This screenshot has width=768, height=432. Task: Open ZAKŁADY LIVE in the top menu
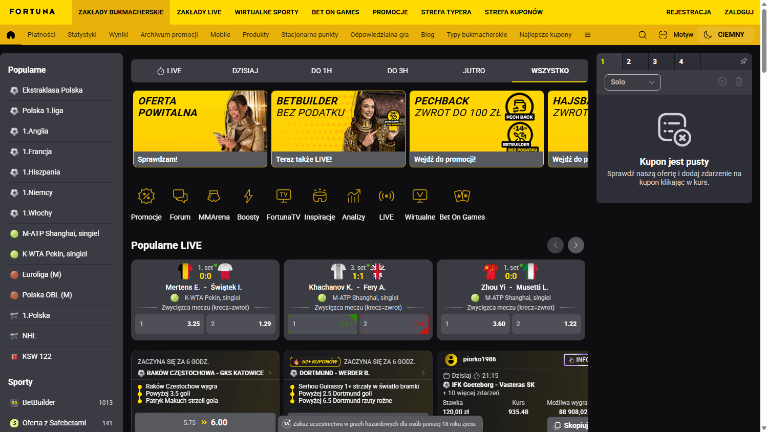tap(199, 12)
